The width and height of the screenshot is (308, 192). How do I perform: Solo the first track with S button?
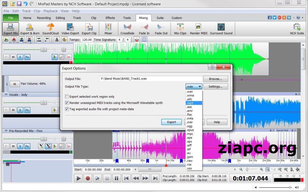click(20, 57)
